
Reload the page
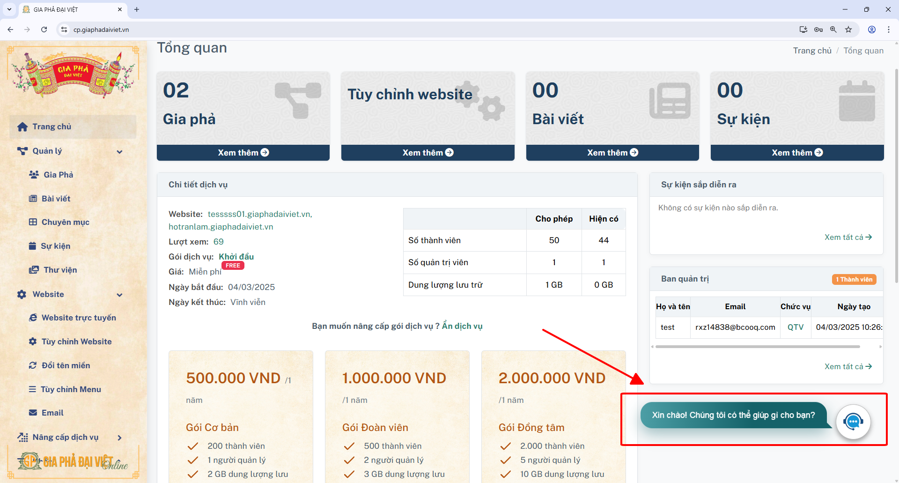[x=44, y=30]
